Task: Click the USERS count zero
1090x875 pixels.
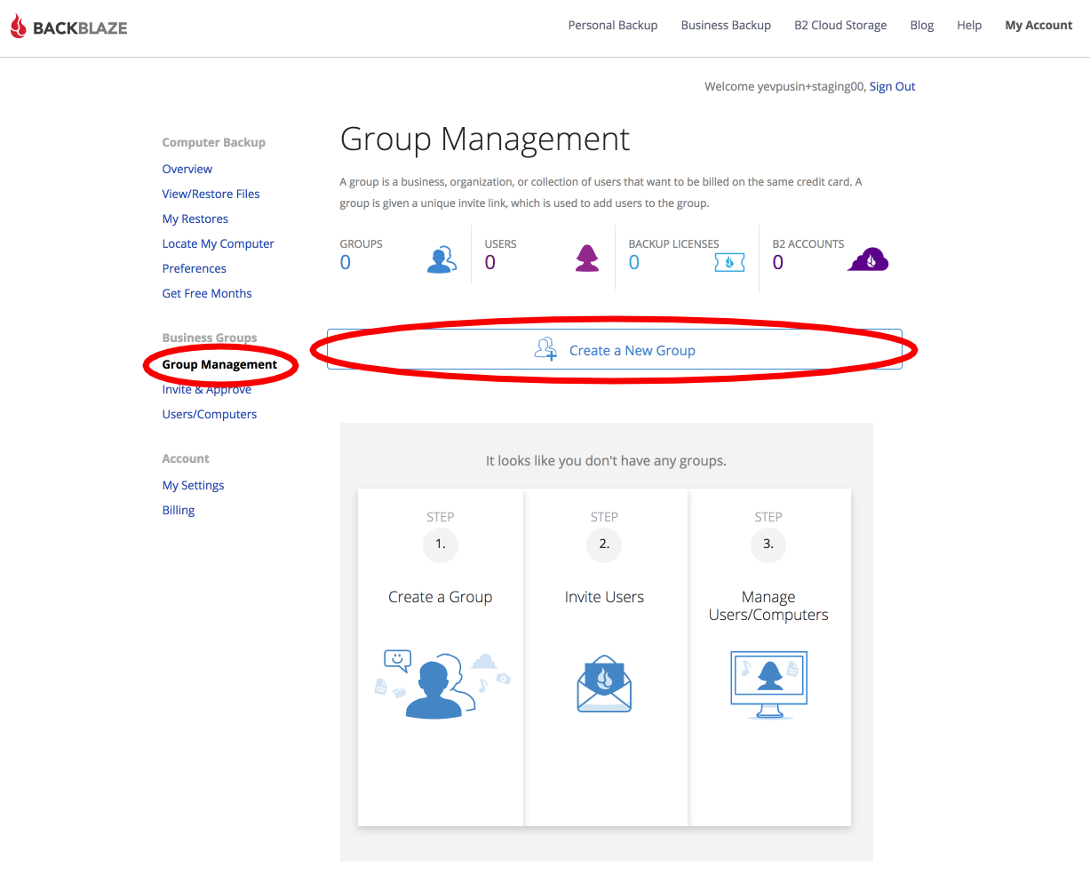Action: pyautogui.click(x=490, y=262)
